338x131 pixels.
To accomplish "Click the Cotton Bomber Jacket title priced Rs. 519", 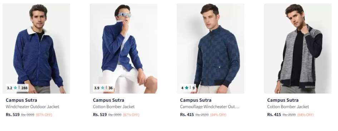I will [114, 107].
